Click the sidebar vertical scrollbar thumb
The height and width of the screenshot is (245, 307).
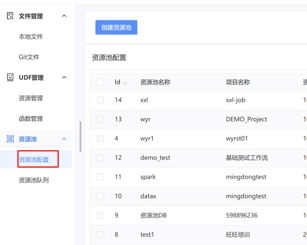pos(80,136)
